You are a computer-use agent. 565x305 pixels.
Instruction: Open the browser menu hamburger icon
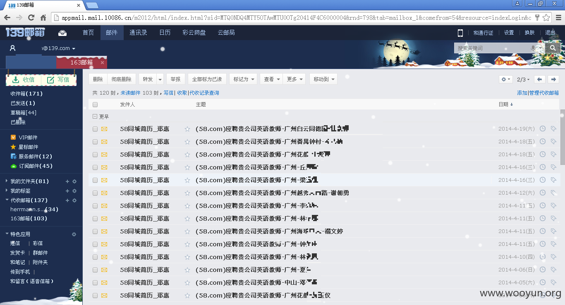558,17
